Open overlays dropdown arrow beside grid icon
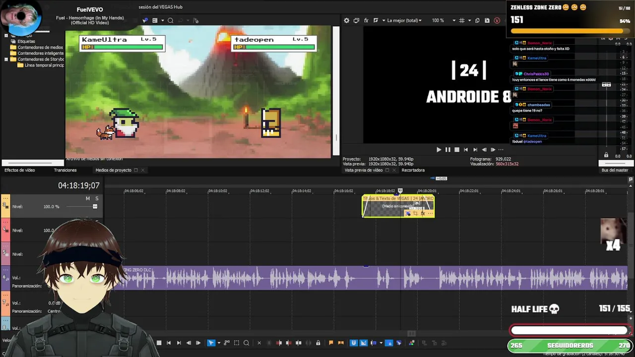This screenshot has width=635, height=357. pyautogui.click(x=469, y=20)
